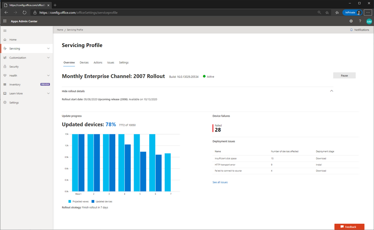Open the help question mark icon
374x230 pixels.
(x=360, y=21)
